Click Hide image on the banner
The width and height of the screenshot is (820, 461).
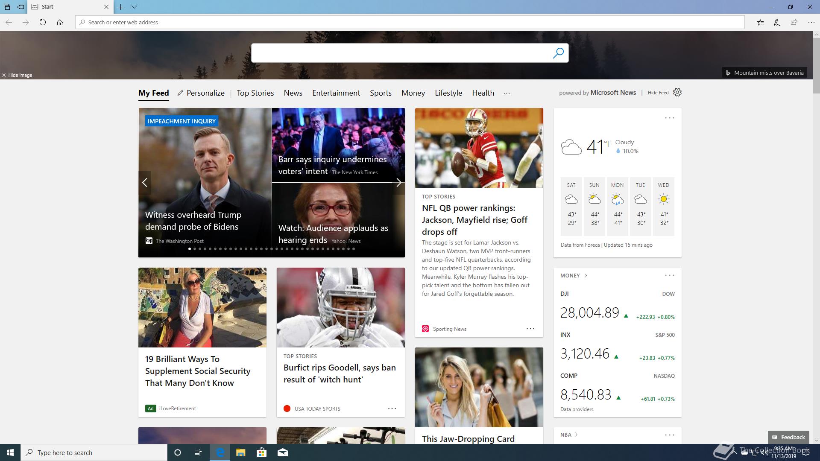[17, 75]
